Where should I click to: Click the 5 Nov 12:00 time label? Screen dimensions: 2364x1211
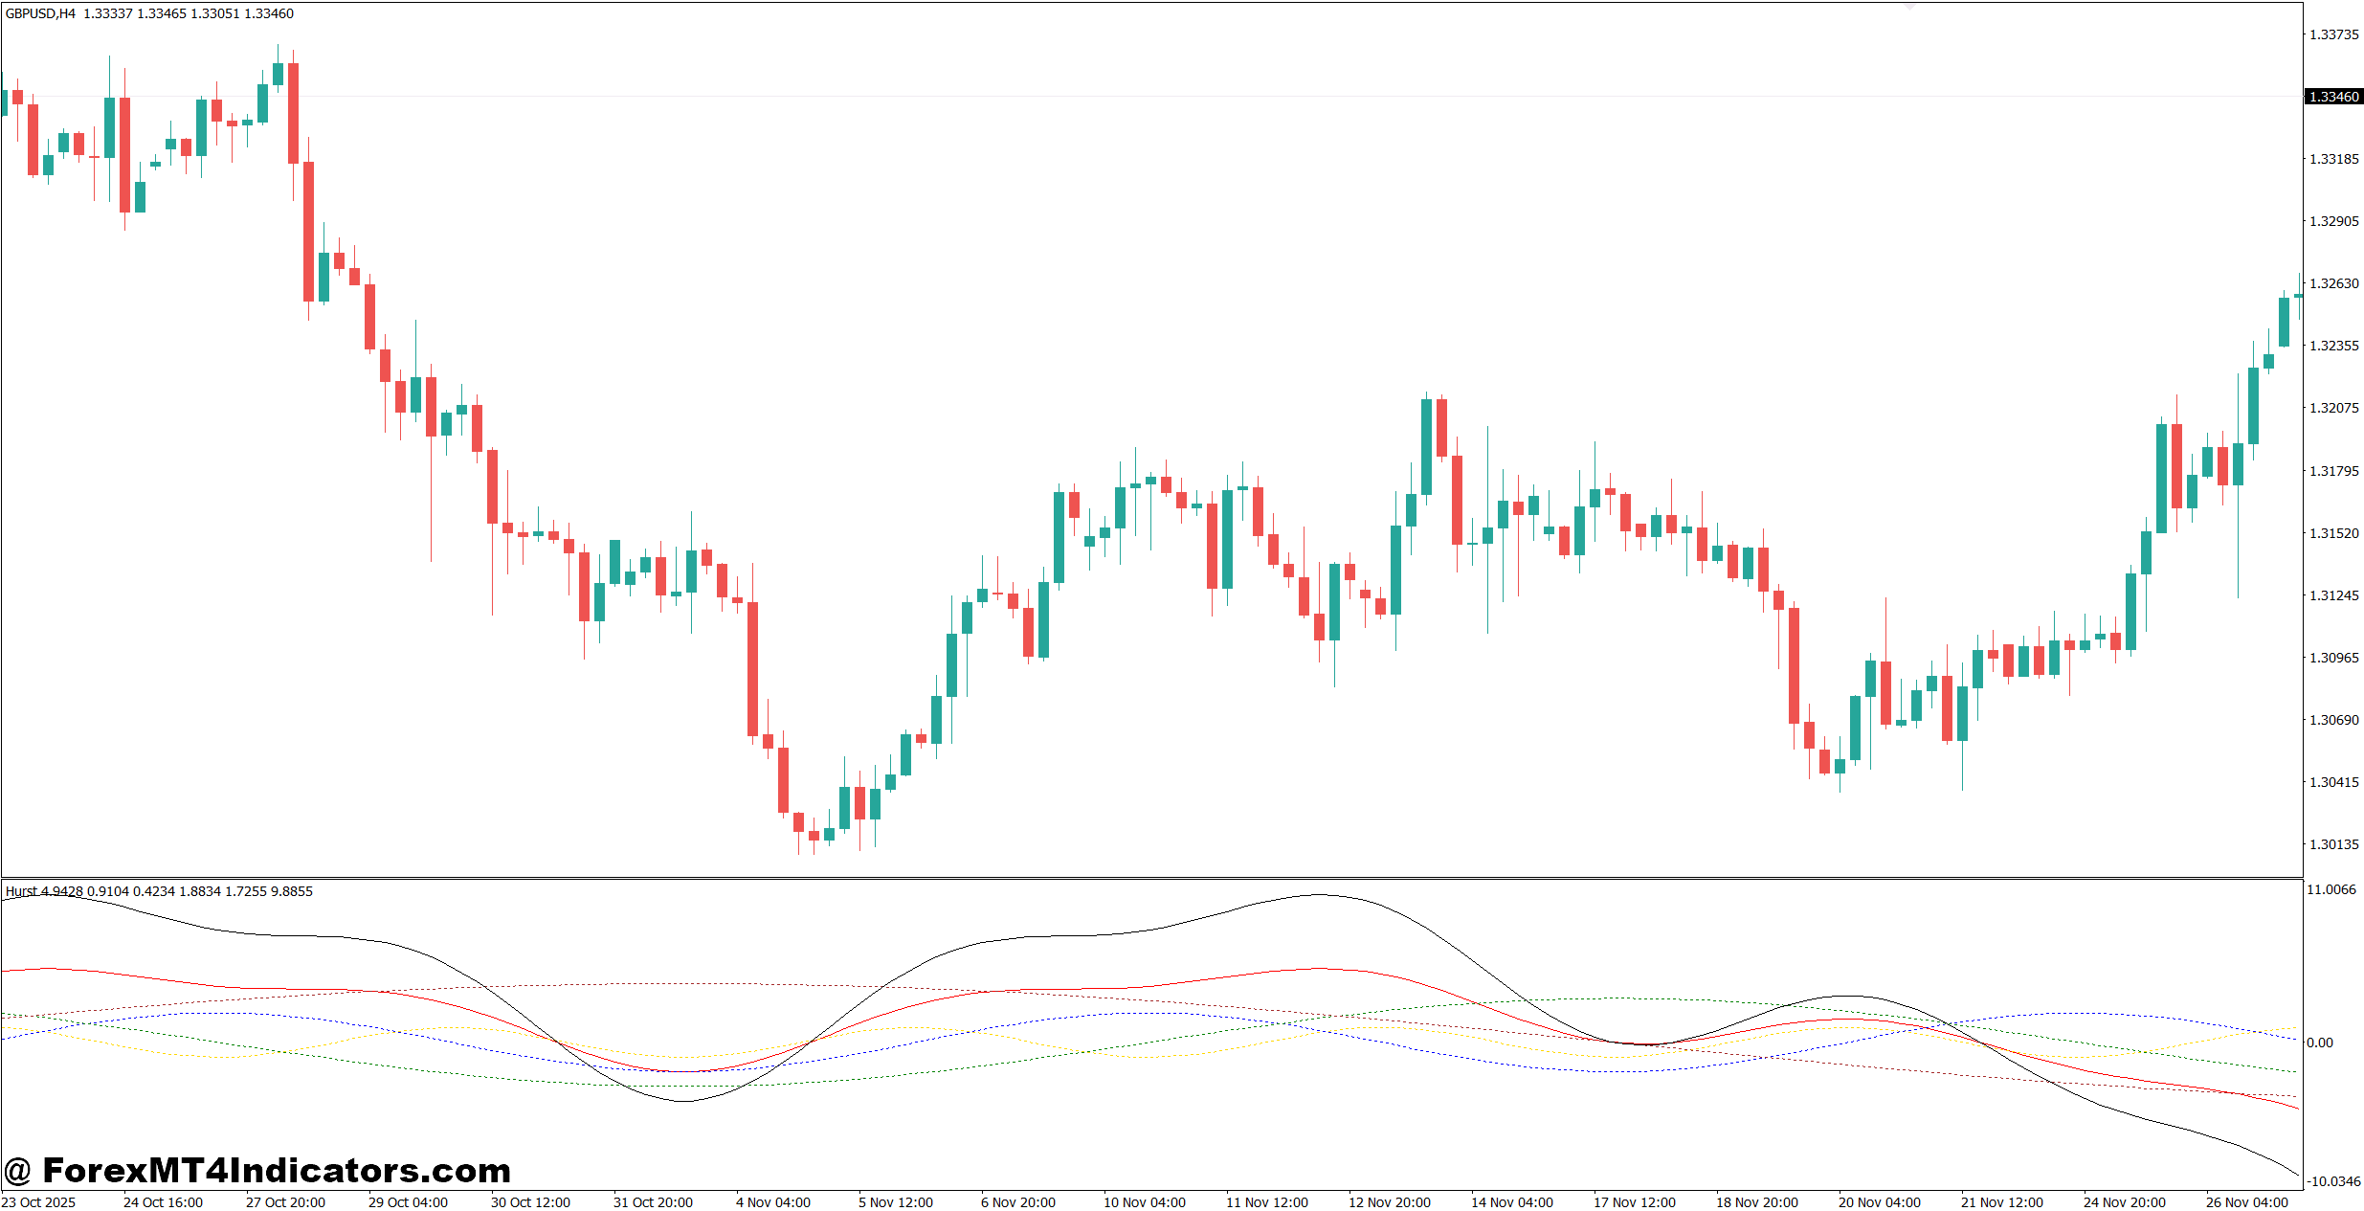[x=896, y=1202]
